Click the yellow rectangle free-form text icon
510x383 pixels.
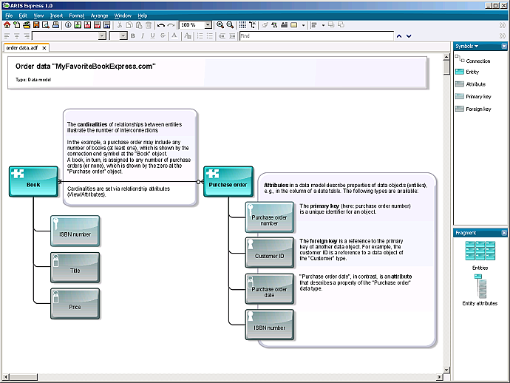(x=294, y=25)
